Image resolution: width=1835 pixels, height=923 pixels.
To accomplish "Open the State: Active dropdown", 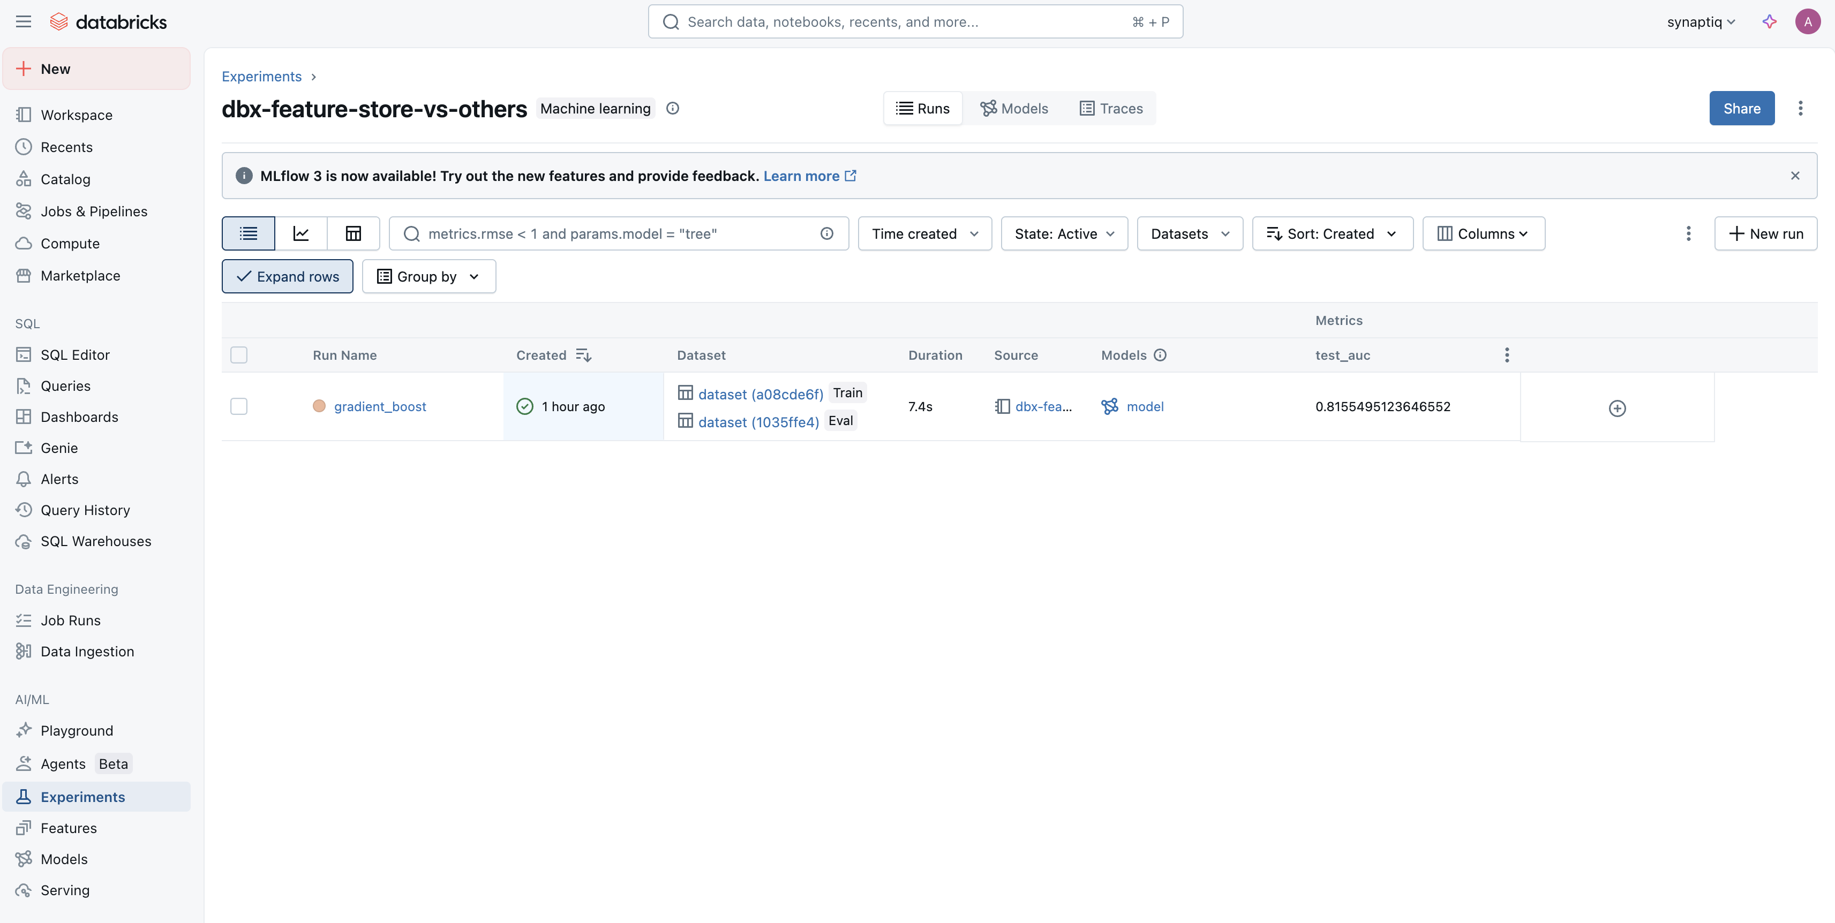I will pos(1064,233).
